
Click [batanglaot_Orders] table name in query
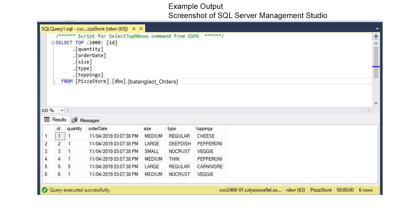153,82
